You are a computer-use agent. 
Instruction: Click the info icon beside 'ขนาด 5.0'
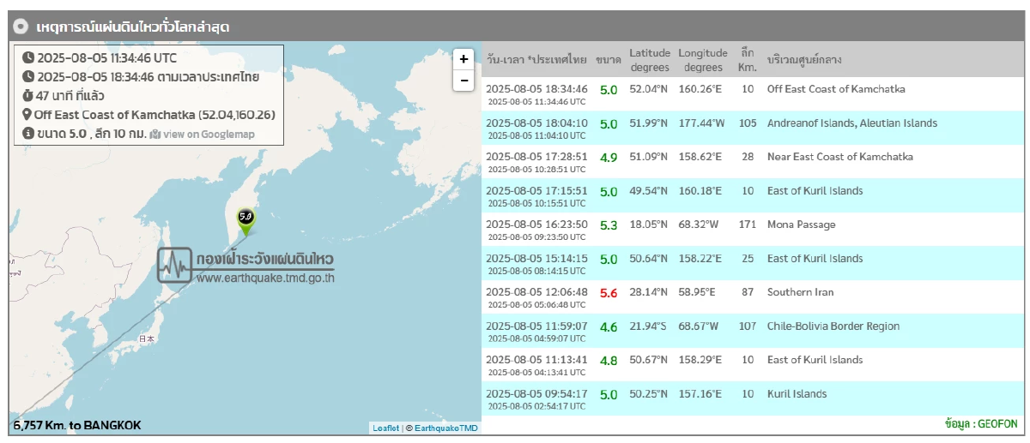click(x=28, y=134)
